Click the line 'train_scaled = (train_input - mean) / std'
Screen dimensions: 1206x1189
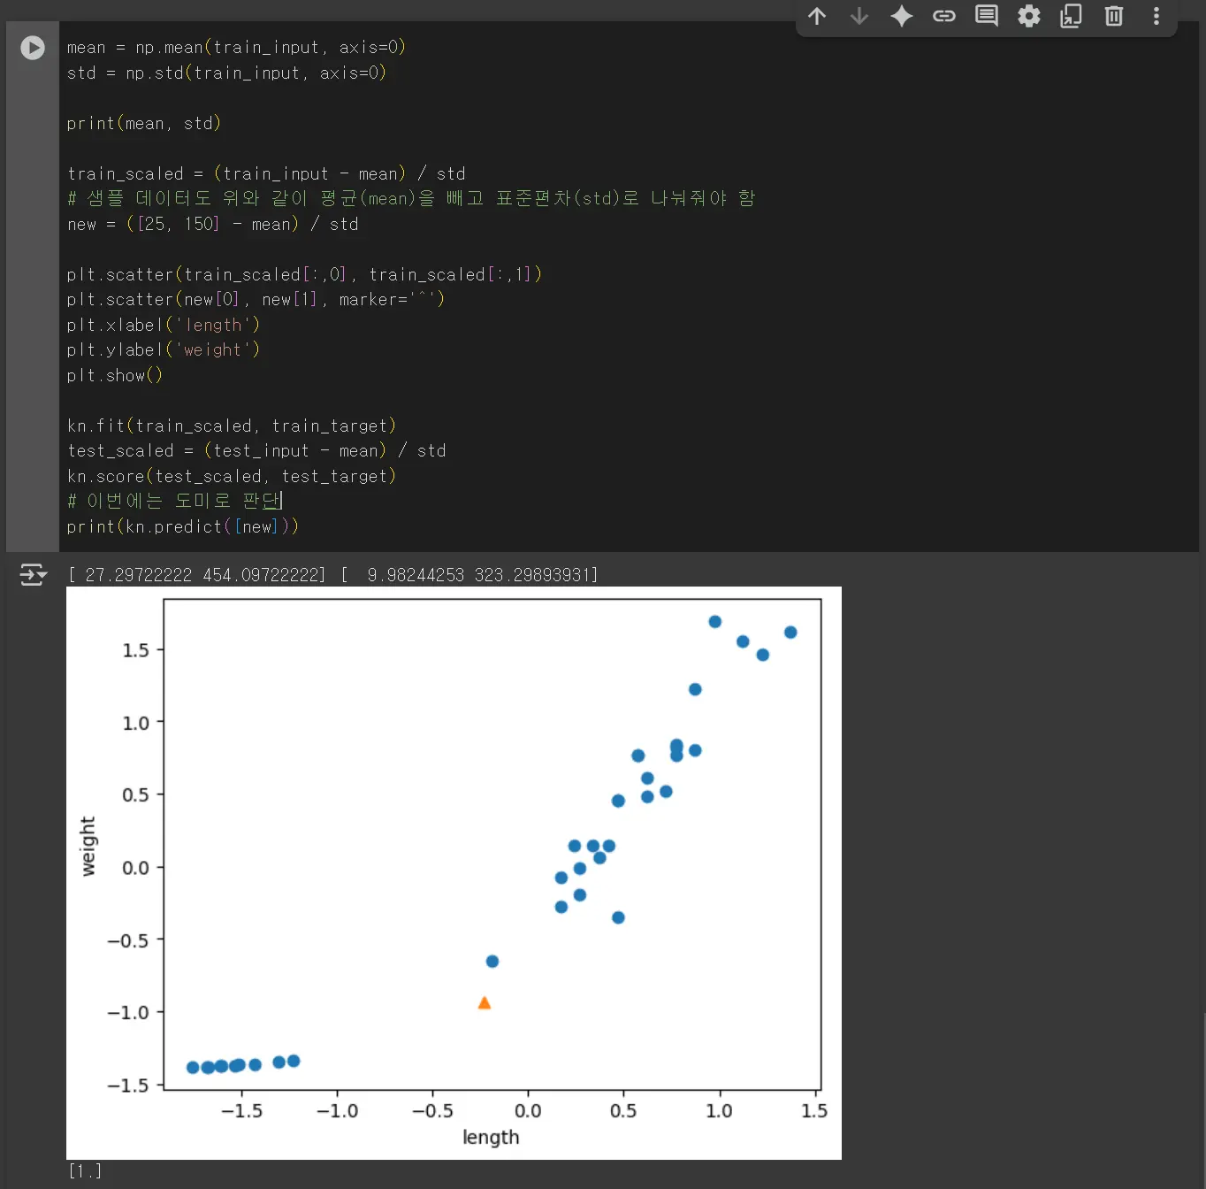coord(266,173)
